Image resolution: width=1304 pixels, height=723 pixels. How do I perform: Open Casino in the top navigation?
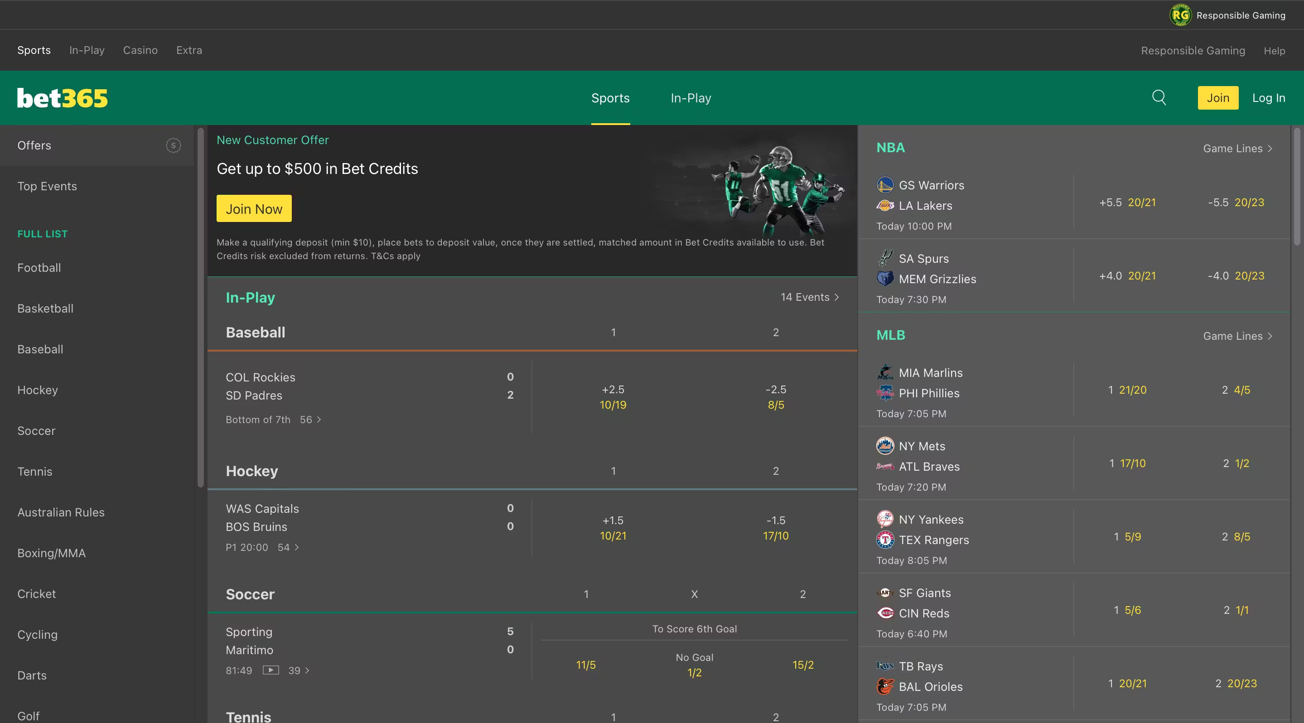coord(140,50)
